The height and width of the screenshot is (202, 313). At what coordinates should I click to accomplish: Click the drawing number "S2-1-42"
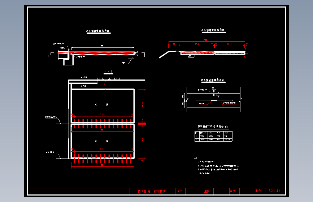coord(274,191)
